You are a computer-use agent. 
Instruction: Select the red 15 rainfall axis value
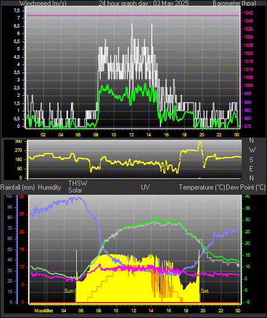pos(22,249)
